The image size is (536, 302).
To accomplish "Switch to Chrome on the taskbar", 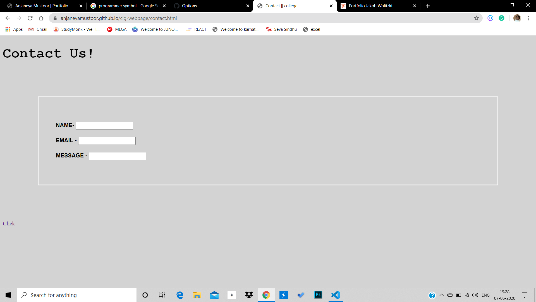I will pos(266,295).
